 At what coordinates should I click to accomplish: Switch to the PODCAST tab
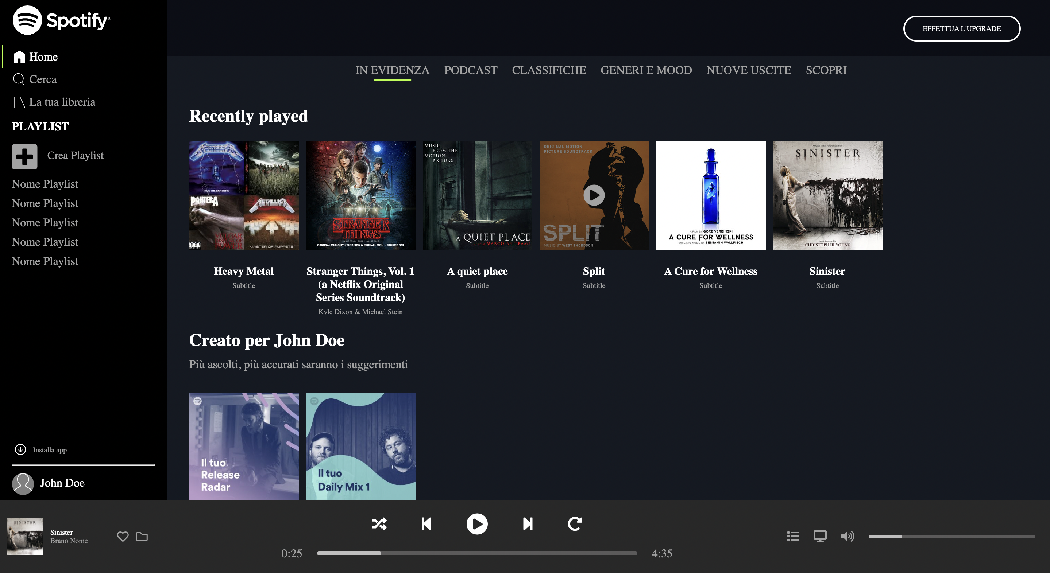tap(471, 70)
